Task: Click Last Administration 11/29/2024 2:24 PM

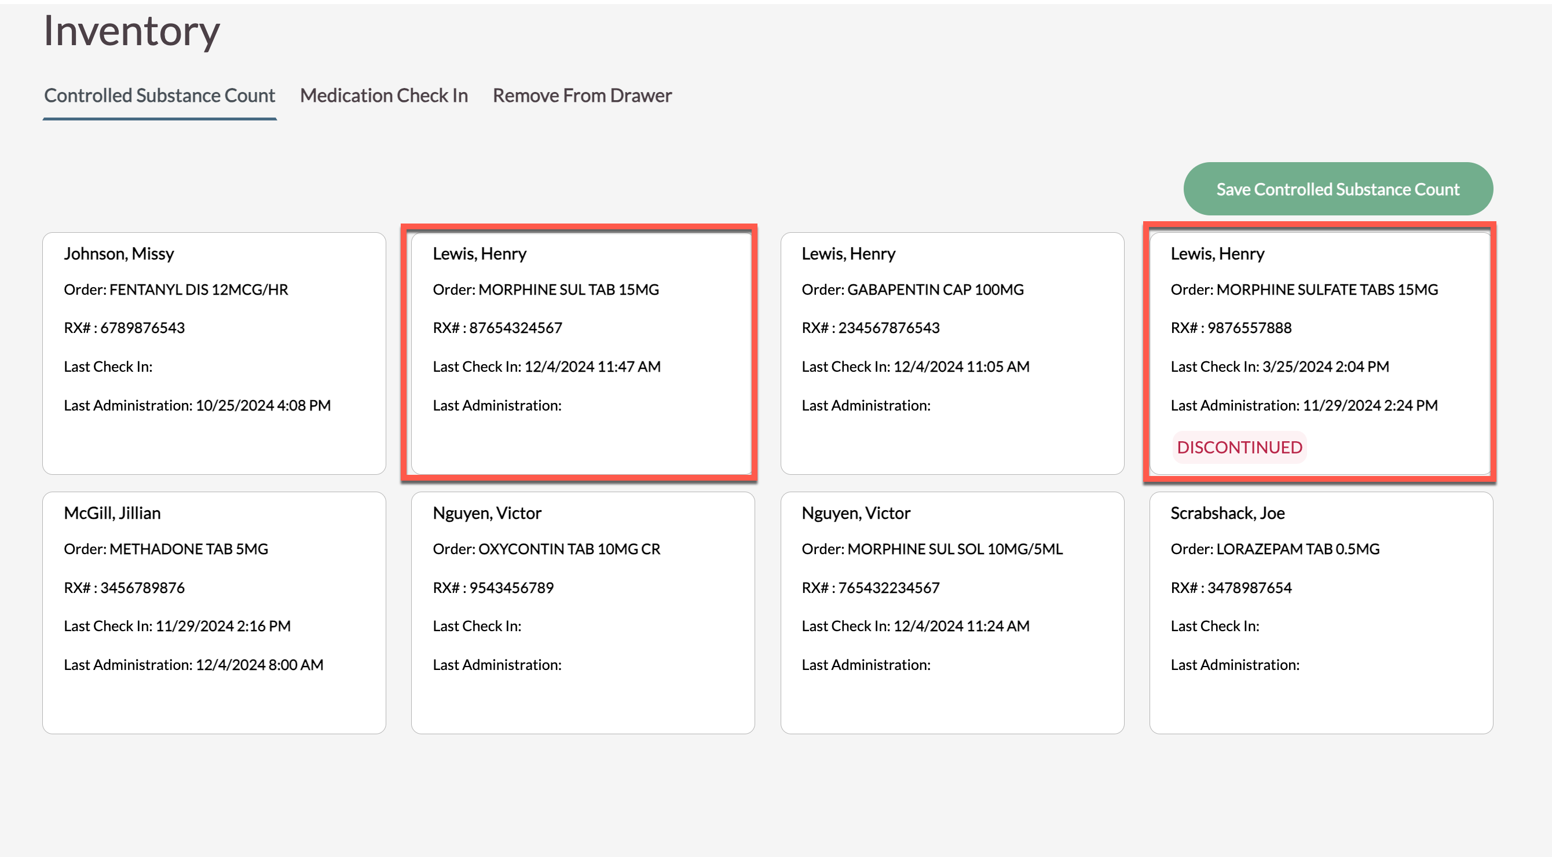Action: point(1304,405)
